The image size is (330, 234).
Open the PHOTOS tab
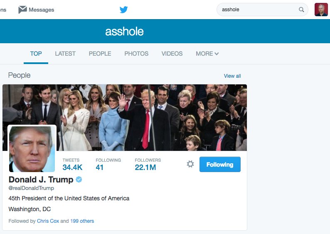pyautogui.click(x=136, y=54)
